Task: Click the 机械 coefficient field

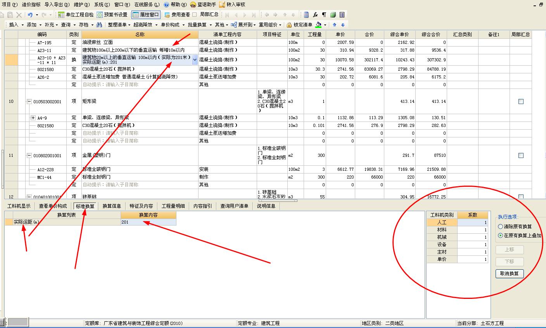Action: tap(473, 237)
